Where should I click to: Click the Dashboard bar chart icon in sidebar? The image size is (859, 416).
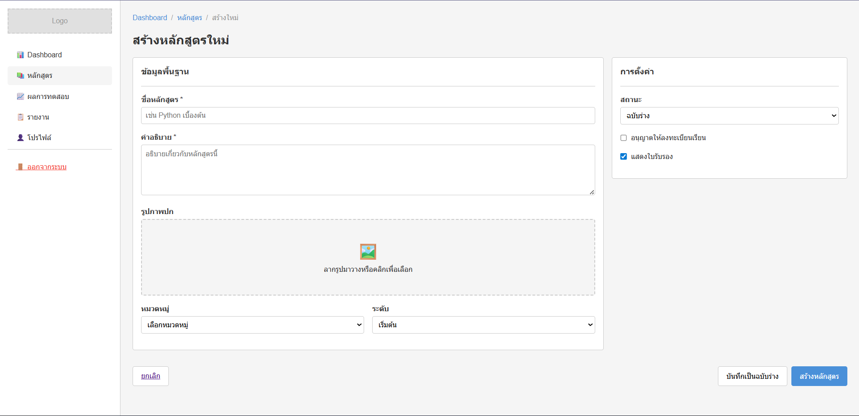(x=20, y=55)
